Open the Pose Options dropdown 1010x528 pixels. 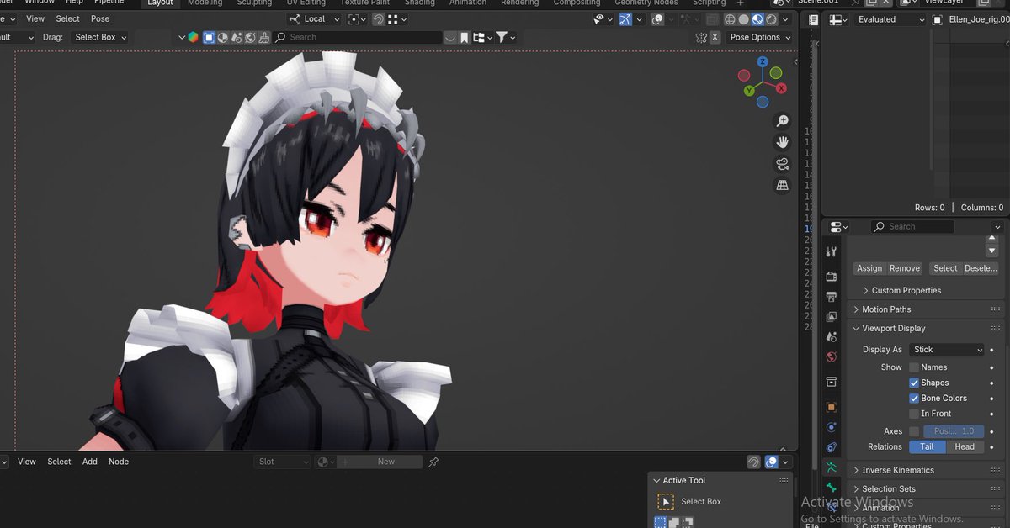pos(760,37)
